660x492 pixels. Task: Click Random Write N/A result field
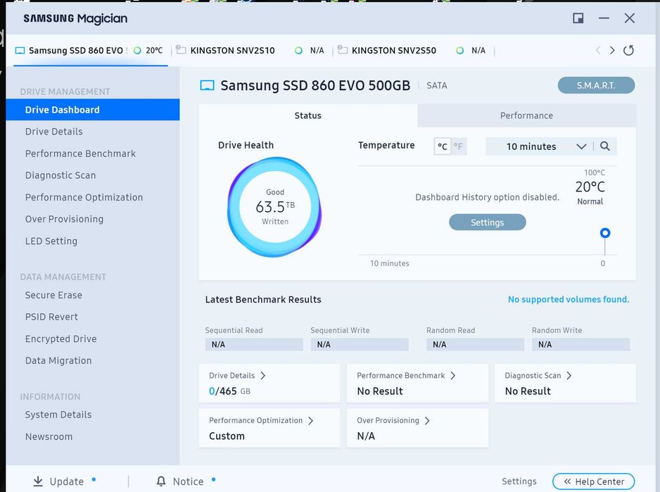(581, 345)
